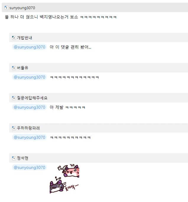This screenshot has height=202, width=188.
Task: Click @sunyoung3070 mention in 버들유's reply
Action: 29,77
